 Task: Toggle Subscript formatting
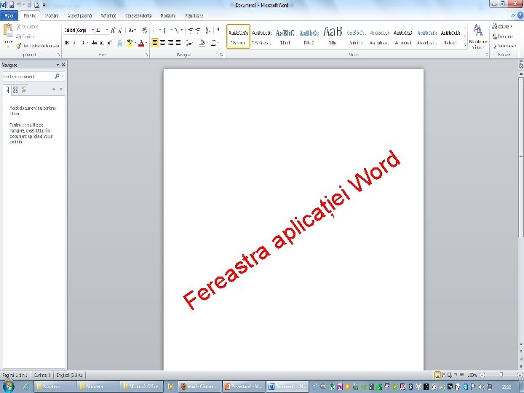pos(102,43)
